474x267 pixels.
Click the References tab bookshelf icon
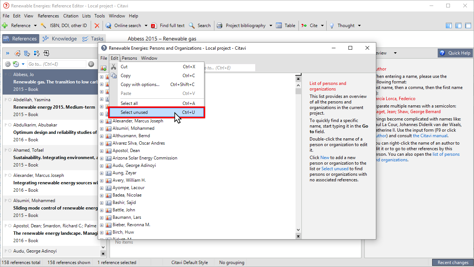(x=6, y=39)
